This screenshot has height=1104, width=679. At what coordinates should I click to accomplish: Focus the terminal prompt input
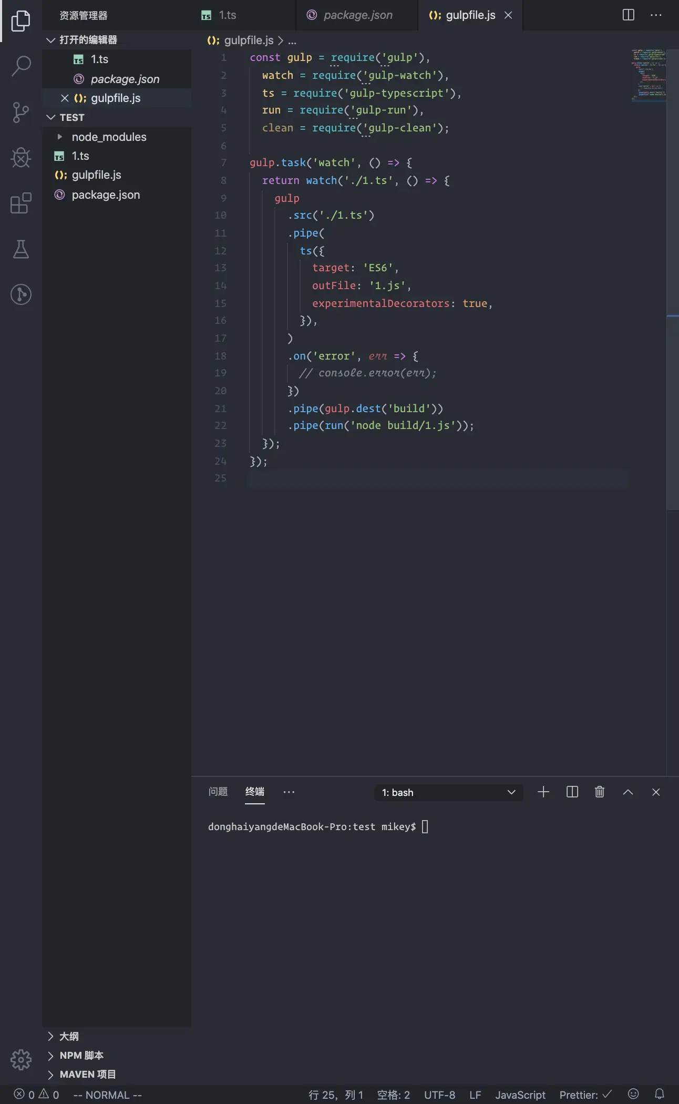425,827
